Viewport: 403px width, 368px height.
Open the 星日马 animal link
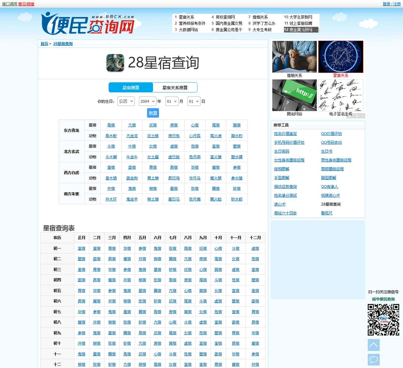[174, 199]
